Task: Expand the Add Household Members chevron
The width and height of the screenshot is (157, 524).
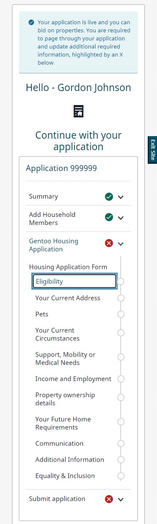Action: 121,218
